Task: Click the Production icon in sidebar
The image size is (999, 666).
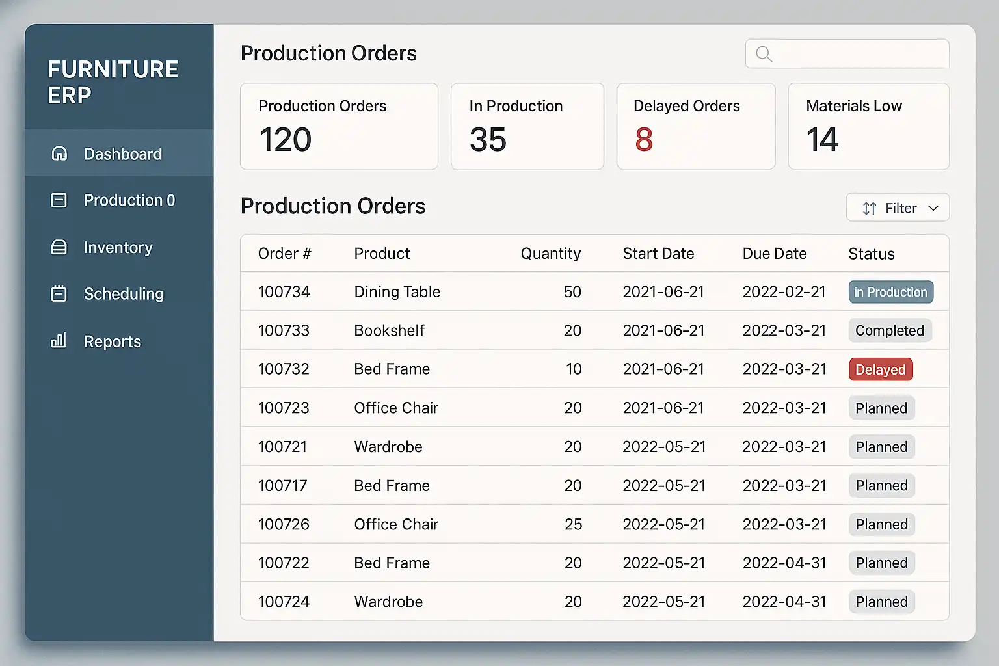Action: point(59,200)
